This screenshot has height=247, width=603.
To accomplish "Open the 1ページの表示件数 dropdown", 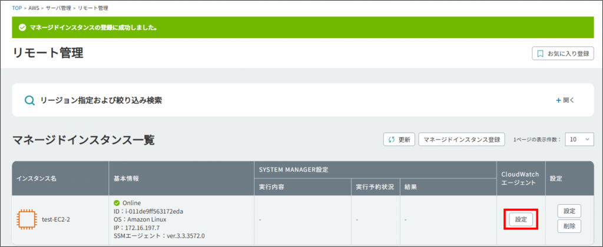I will [x=579, y=140].
